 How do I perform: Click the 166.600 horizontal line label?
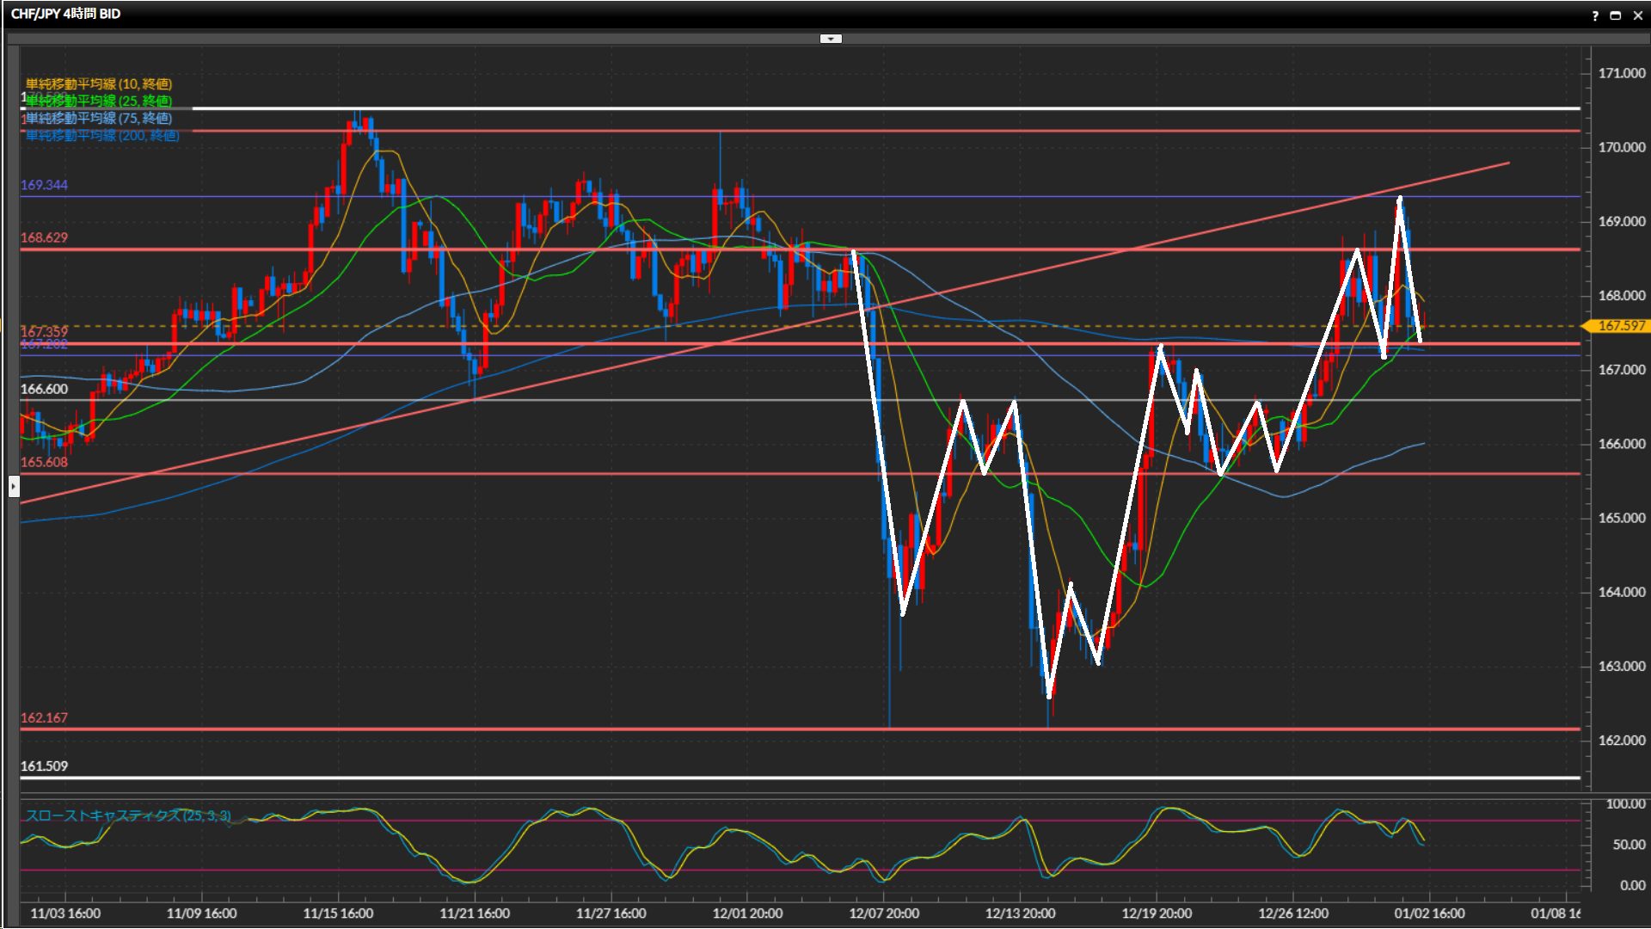click(44, 389)
